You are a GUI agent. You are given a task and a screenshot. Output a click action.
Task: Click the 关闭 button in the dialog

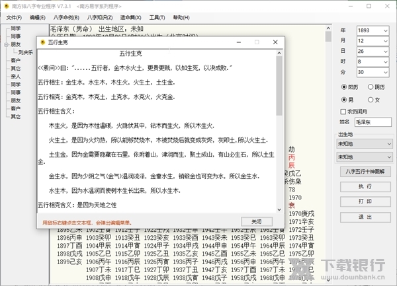click(x=257, y=221)
